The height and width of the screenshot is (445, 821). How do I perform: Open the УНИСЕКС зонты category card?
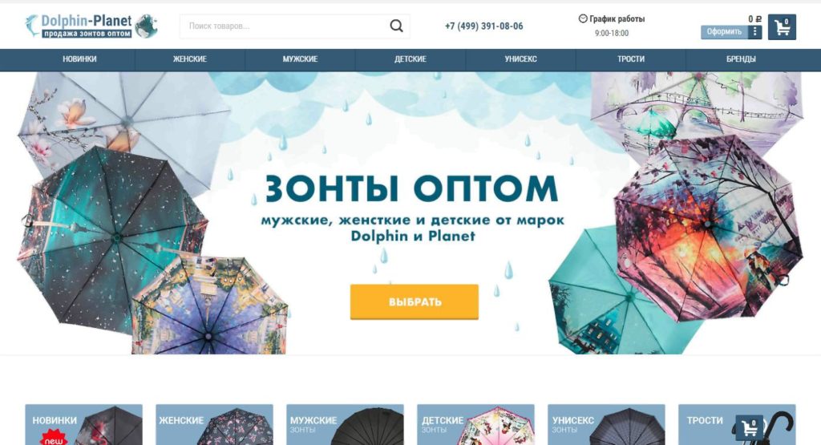pyautogui.click(x=606, y=425)
